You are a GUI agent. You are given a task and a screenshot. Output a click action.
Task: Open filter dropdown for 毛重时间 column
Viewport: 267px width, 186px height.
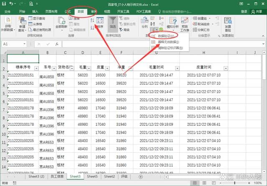[177, 68]
